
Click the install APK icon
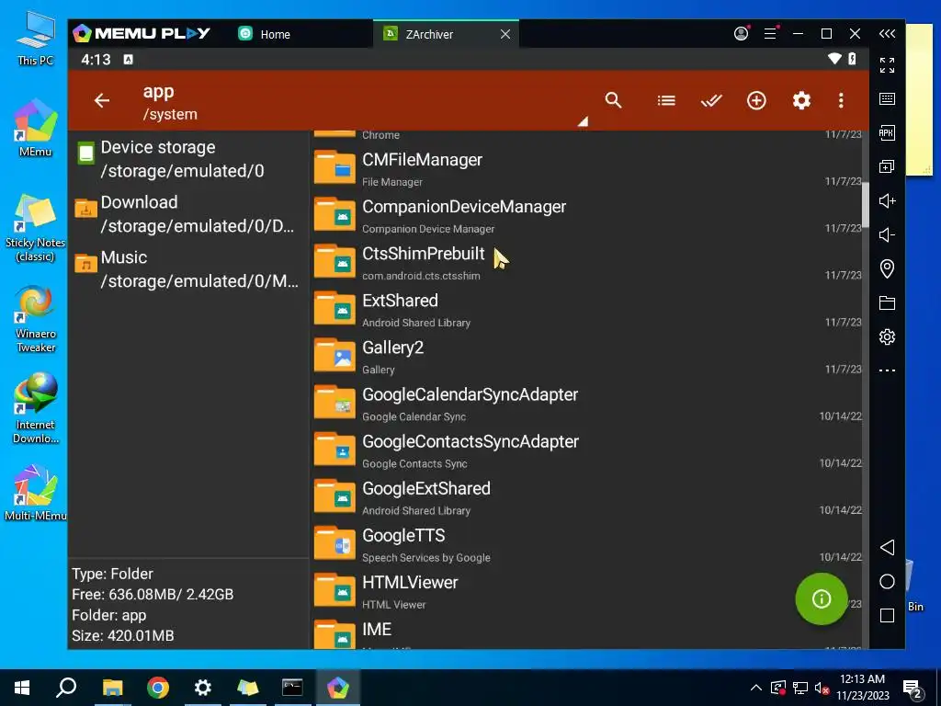point(887,132)
